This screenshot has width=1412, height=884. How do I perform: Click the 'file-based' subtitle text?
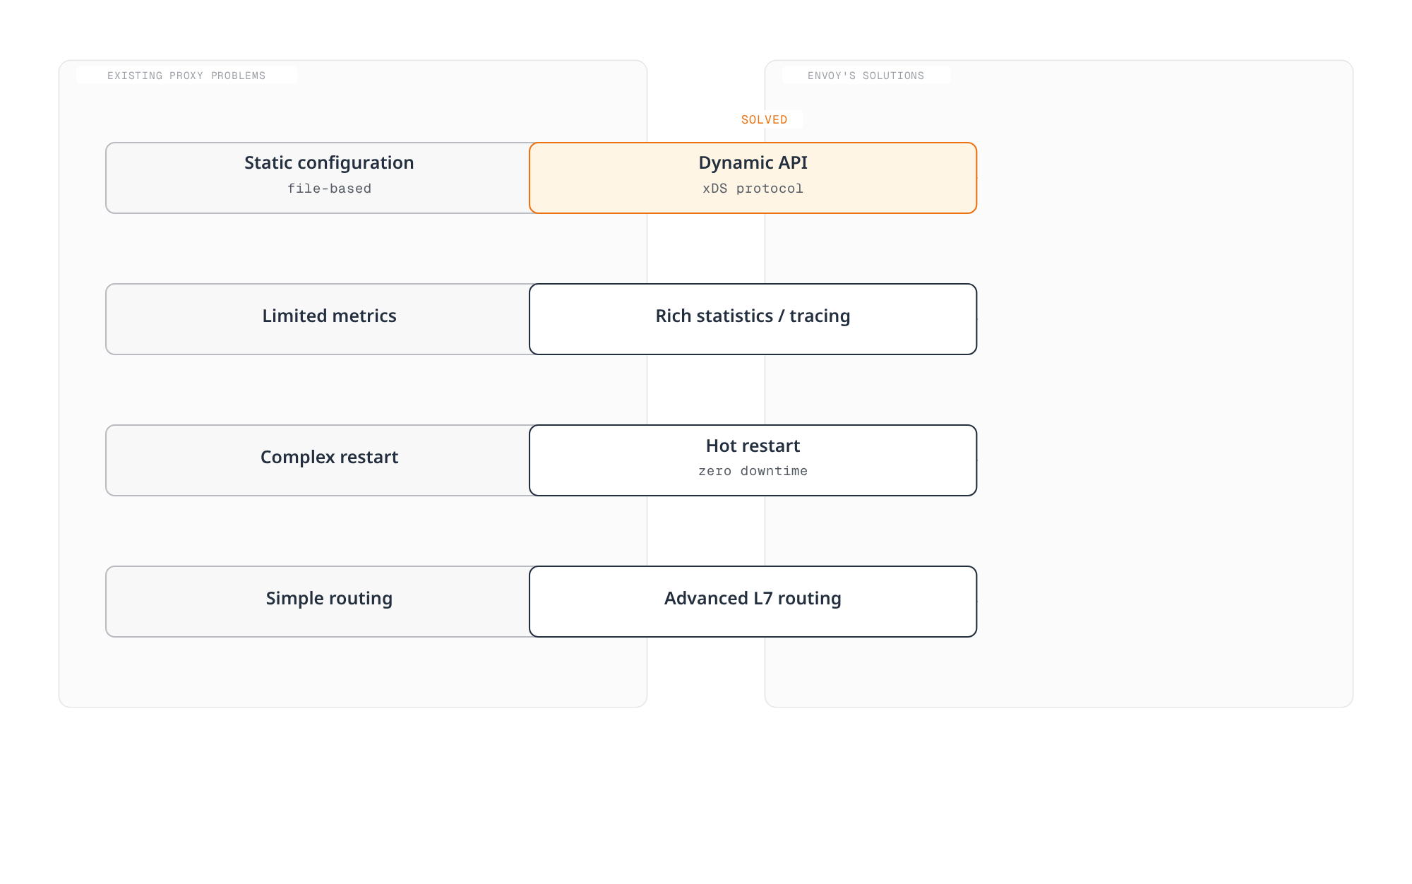329,189
